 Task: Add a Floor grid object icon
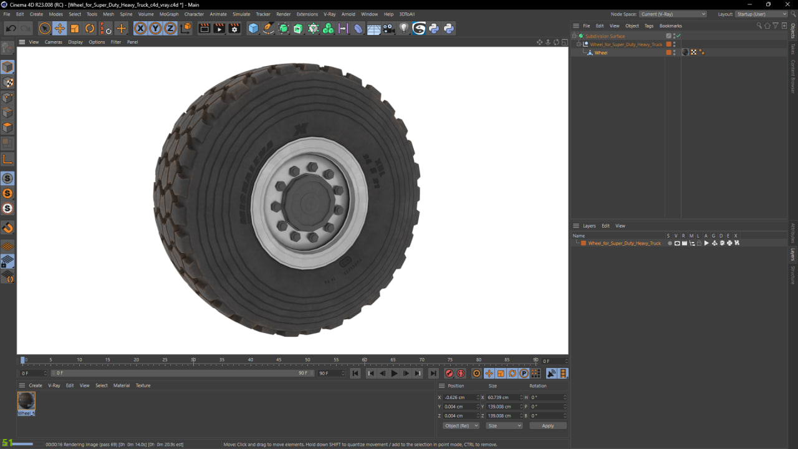[373, 28]
